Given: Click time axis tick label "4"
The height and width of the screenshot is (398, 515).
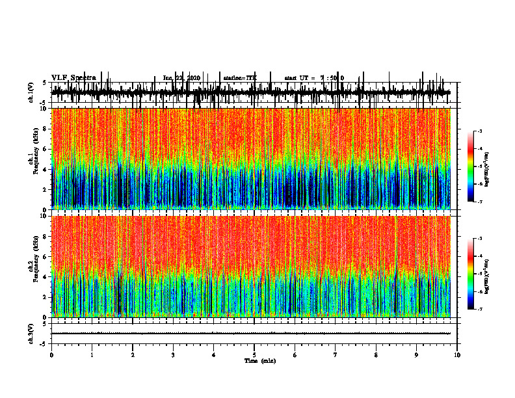Looking at the screenshot, I should click(x=214, y=355).
